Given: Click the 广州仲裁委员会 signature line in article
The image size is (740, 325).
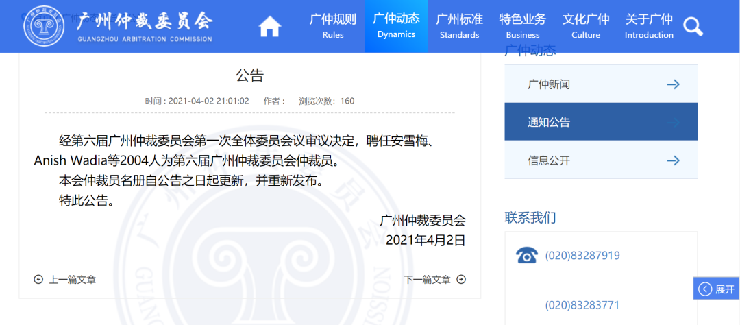Looking at the screenshot, I should tap(423, 221).
